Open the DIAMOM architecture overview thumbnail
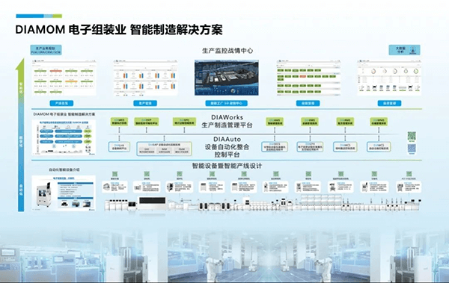The height and width of the screenshot is (283, 449). pyautogui.click(x=64, y=137)
